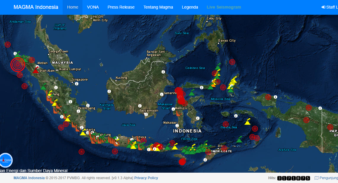This screenshot has width=338, height=183.
Task: Click the info marker below Banjarmasin label
Action: (x=146, y=114)
